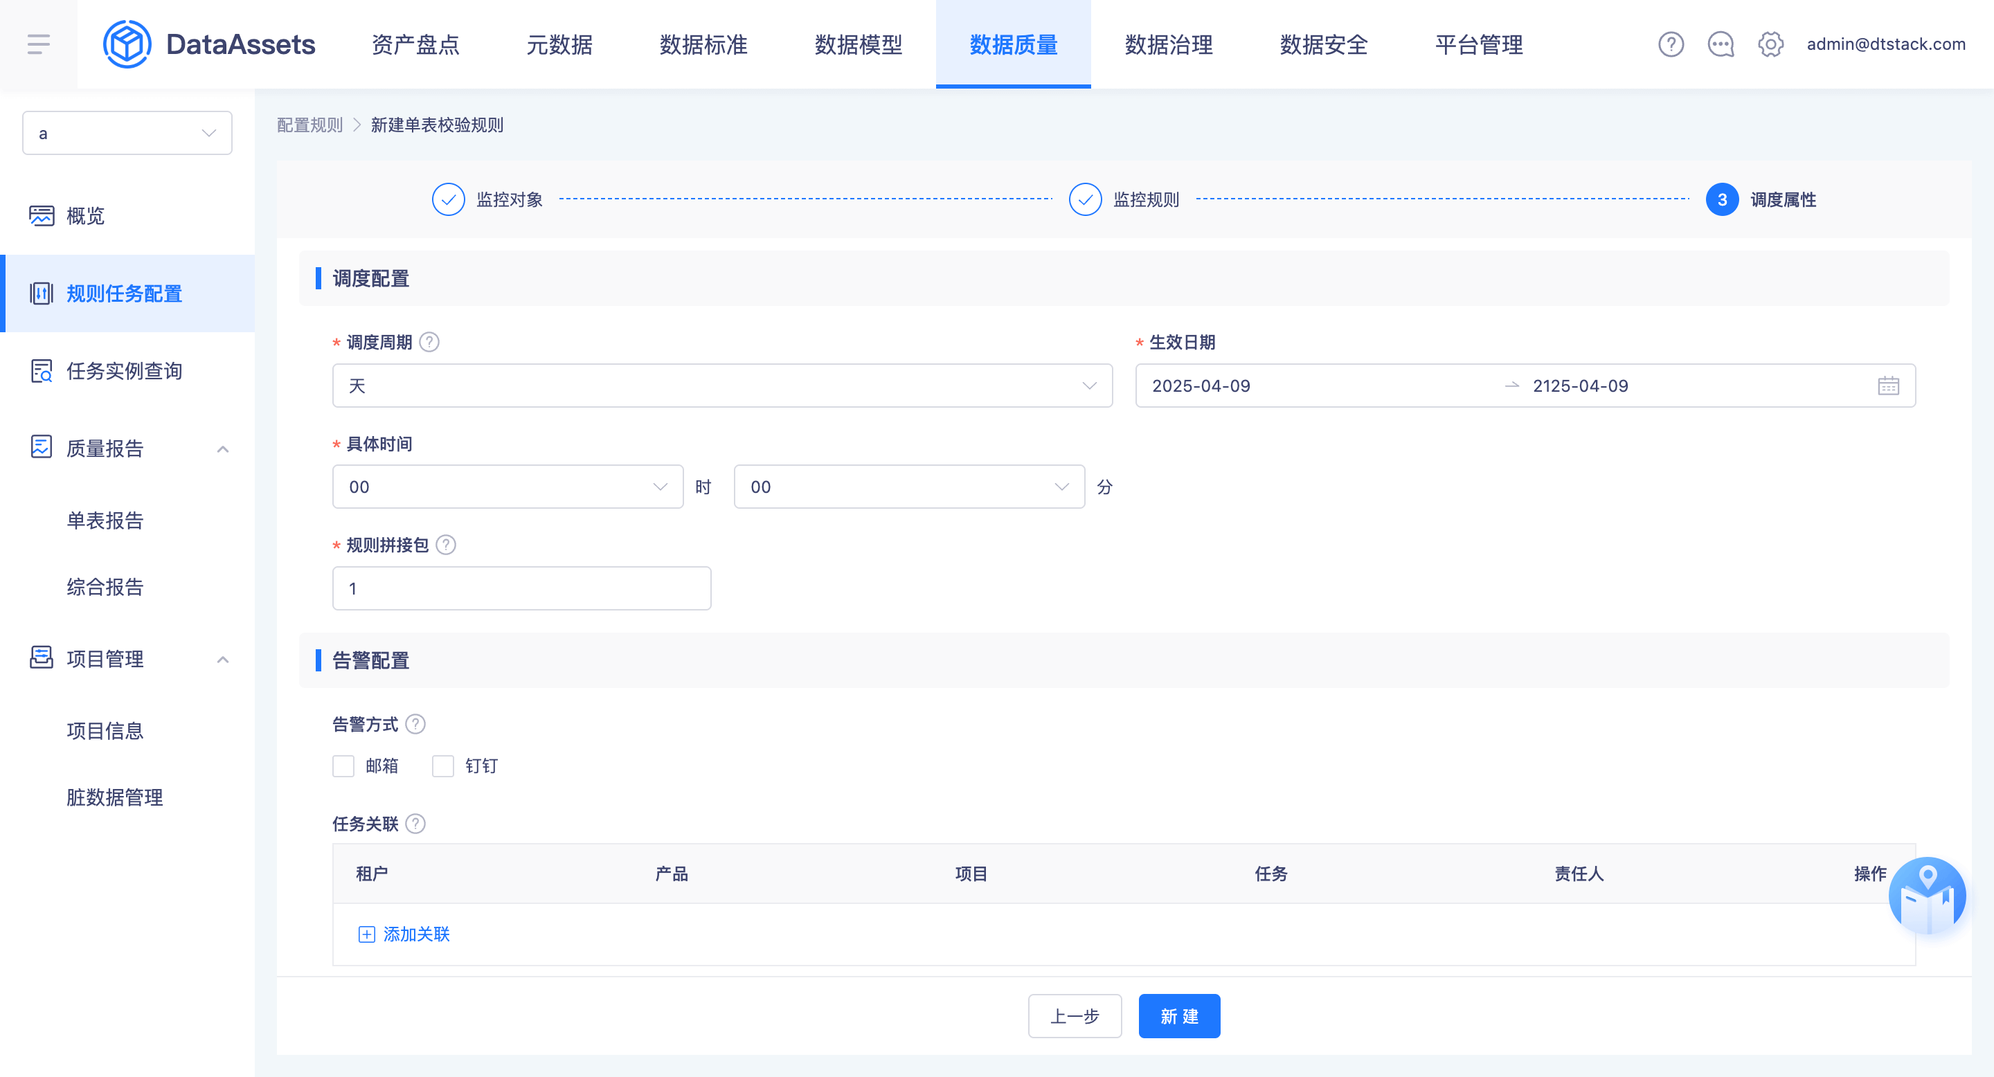This screenshot has width=1994, height=1077.
Task: Open the help question mark icon in header
Action: point(1671,44)
